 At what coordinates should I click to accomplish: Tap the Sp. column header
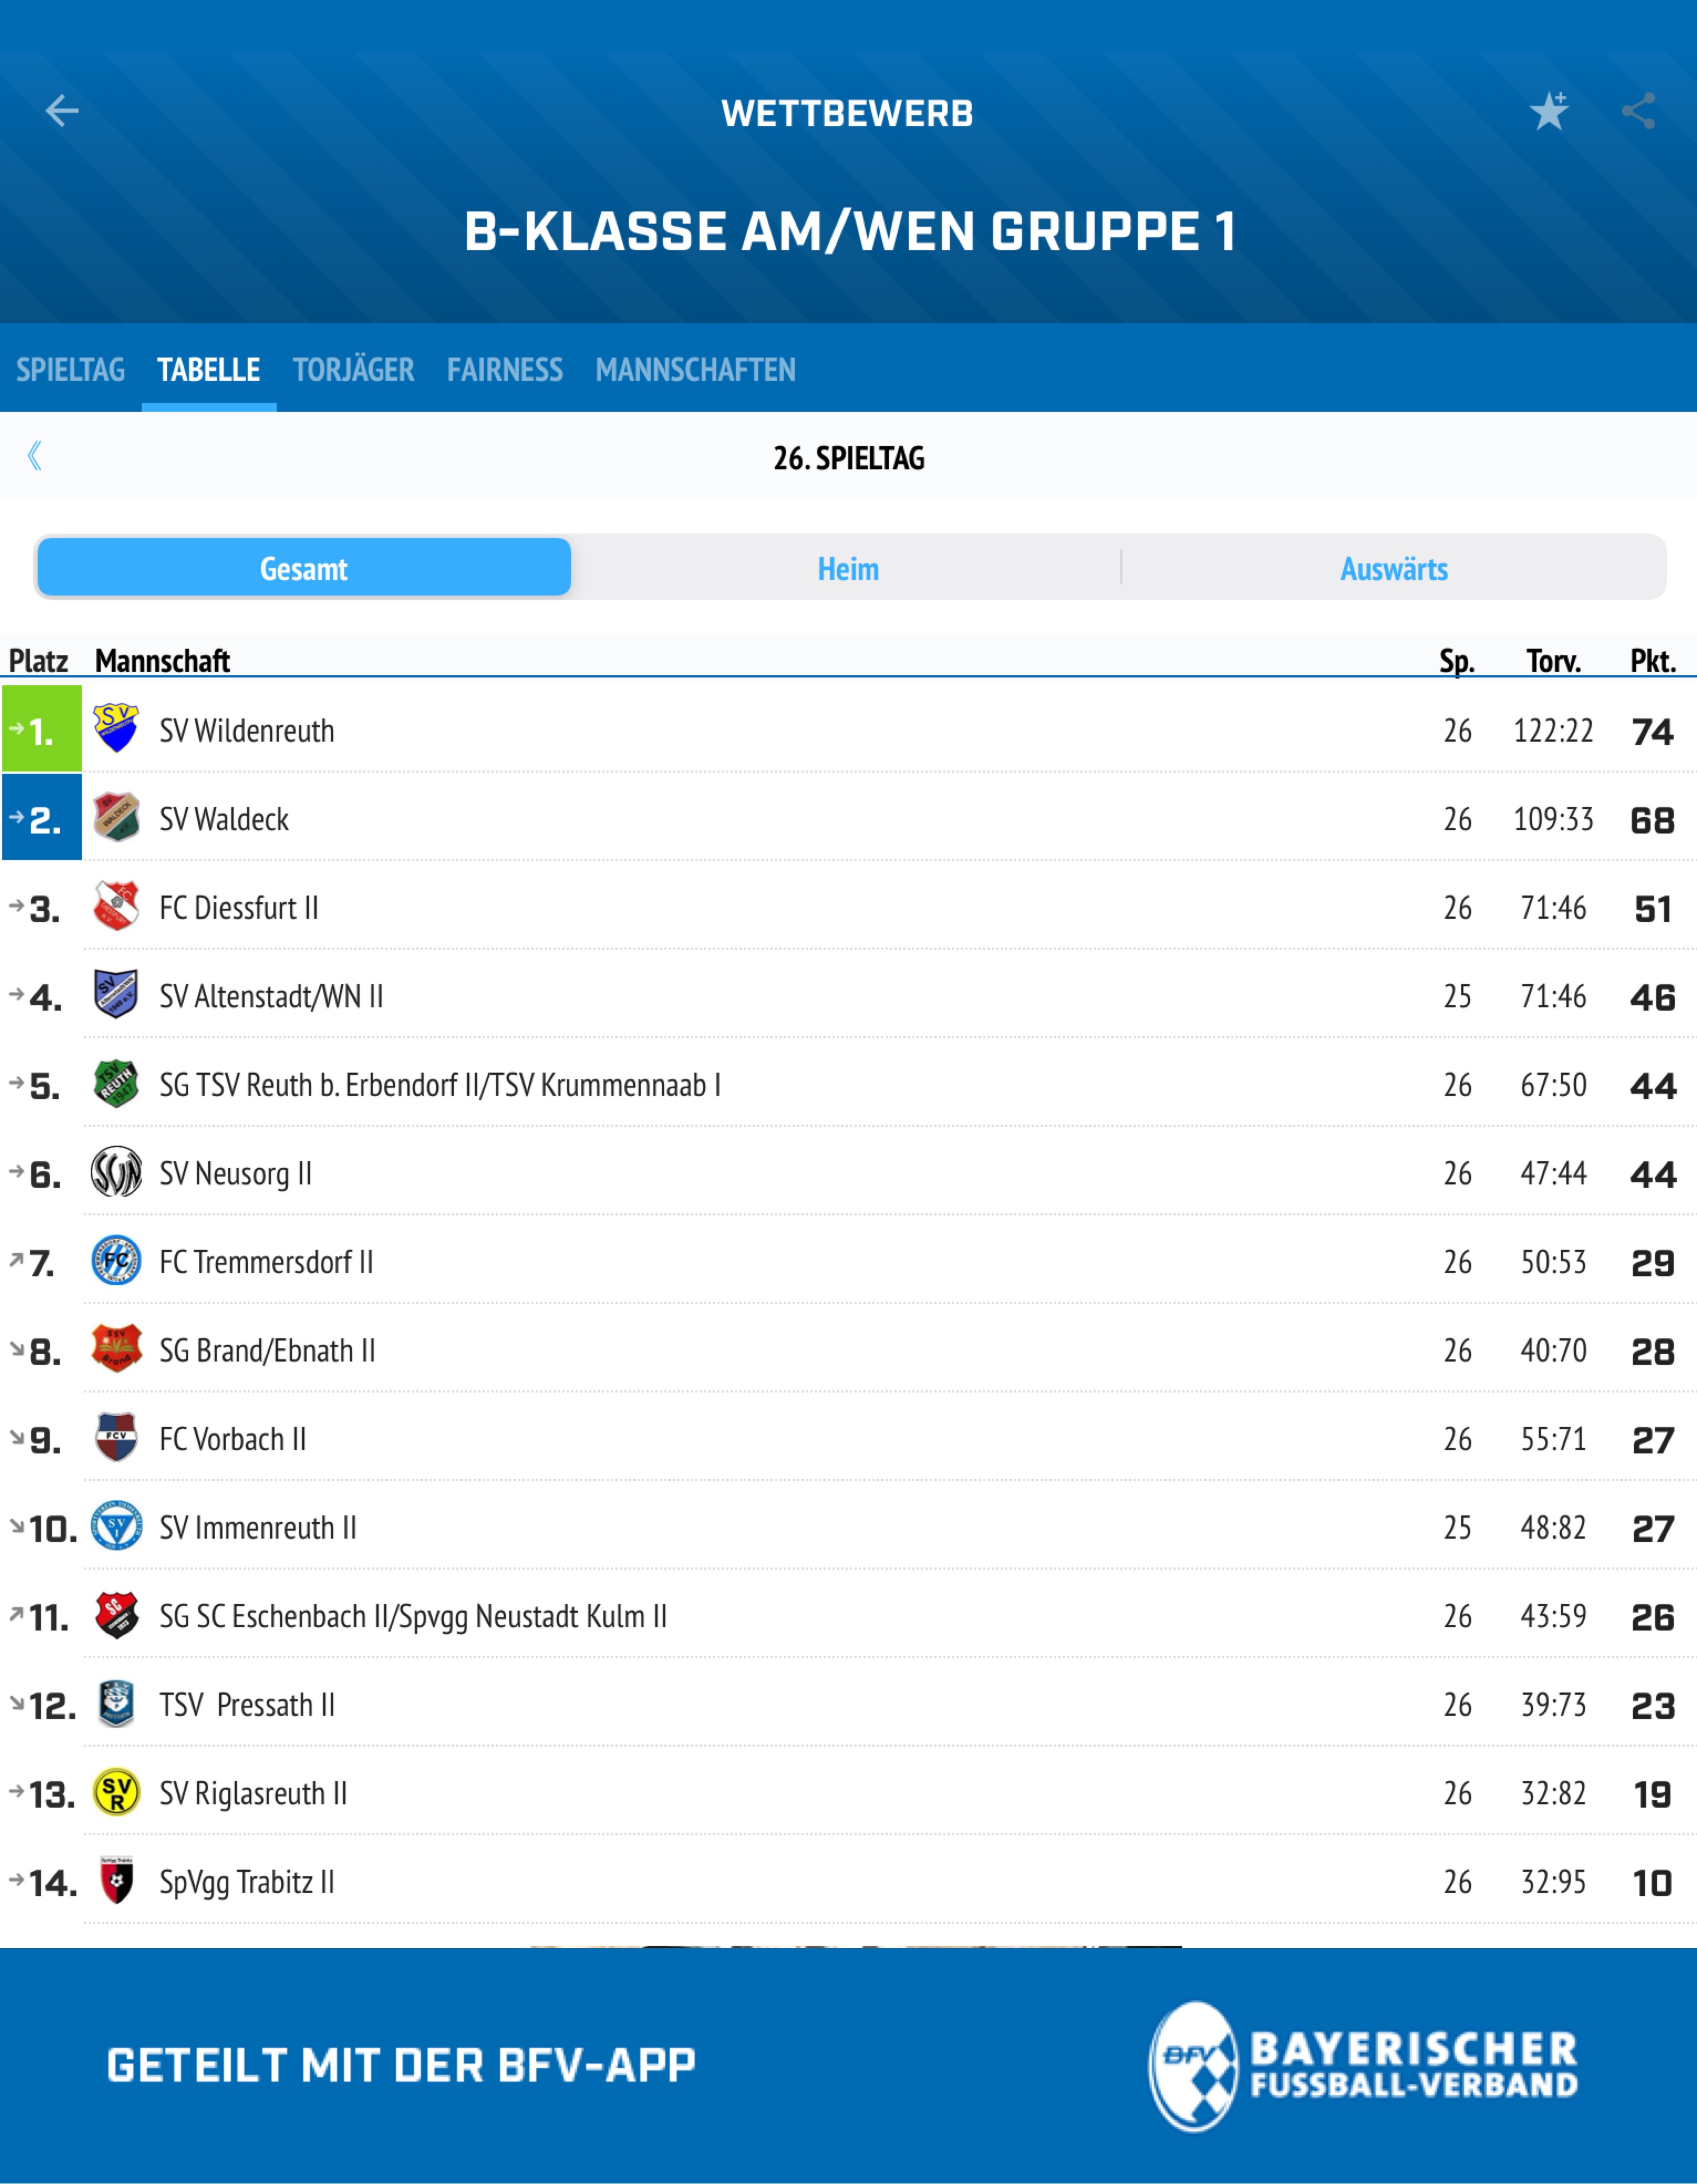(x=1457, y=661)
